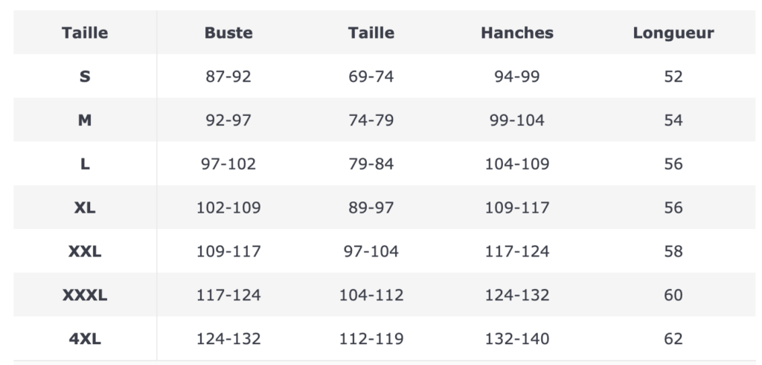Click the 89-97 waist value for XL
The width and height of the screenshot is (762, 365).
pos(371,208)
